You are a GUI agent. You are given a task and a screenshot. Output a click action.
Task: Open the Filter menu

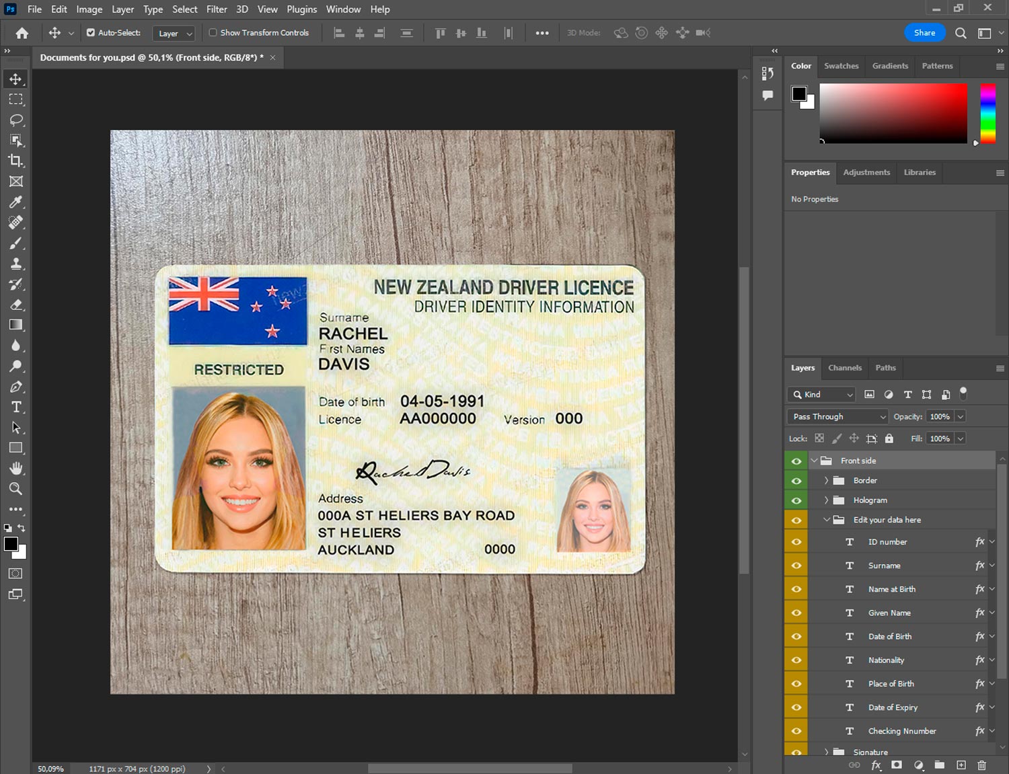pyautogui.click(x=217, y=9)
